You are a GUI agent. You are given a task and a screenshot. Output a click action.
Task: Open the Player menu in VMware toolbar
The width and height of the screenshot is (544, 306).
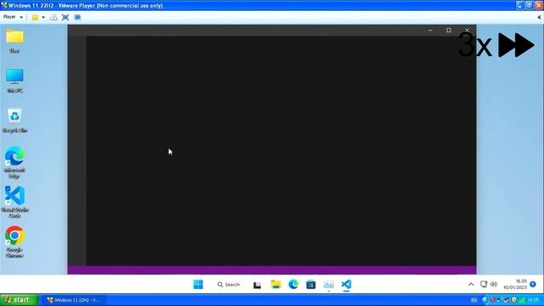13,17
